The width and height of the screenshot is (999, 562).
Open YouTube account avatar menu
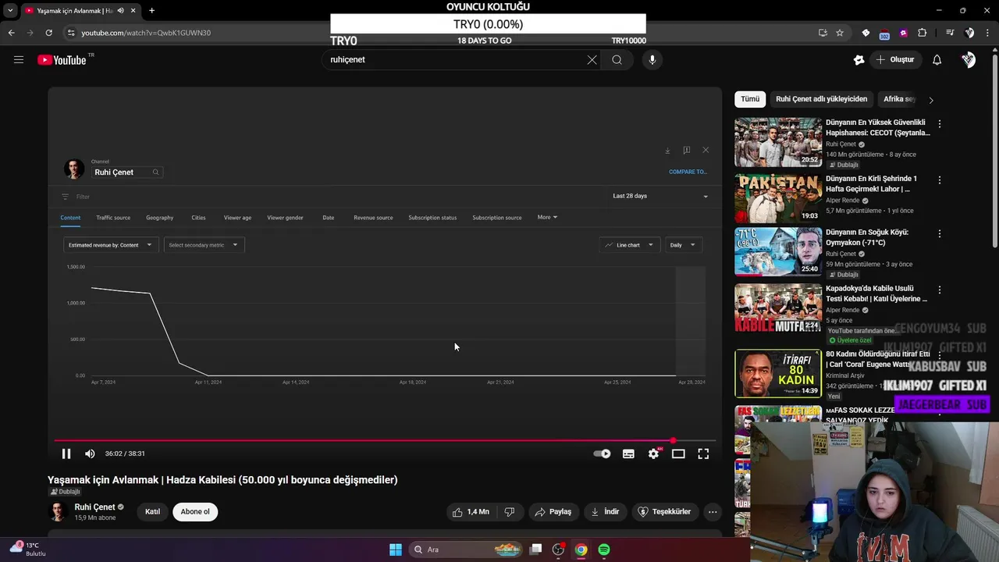(x=969, y=59)
